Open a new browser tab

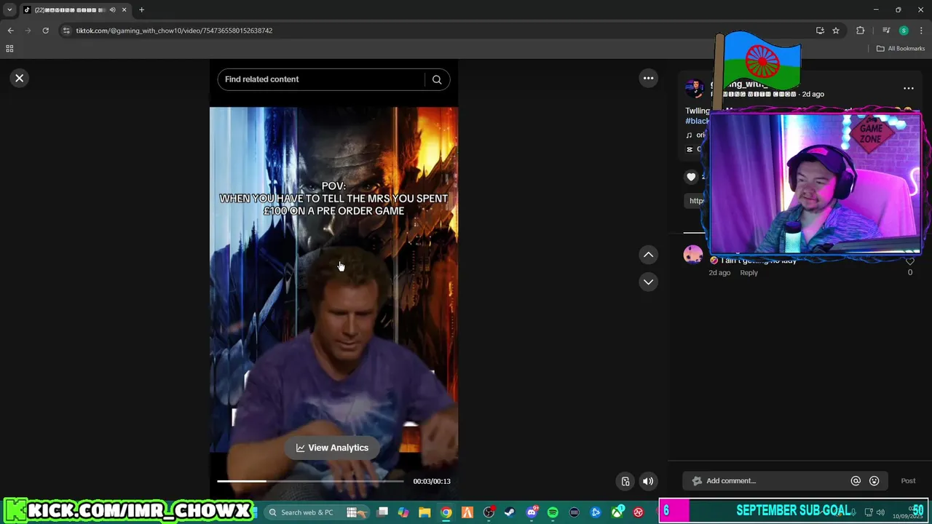[141, 10]
